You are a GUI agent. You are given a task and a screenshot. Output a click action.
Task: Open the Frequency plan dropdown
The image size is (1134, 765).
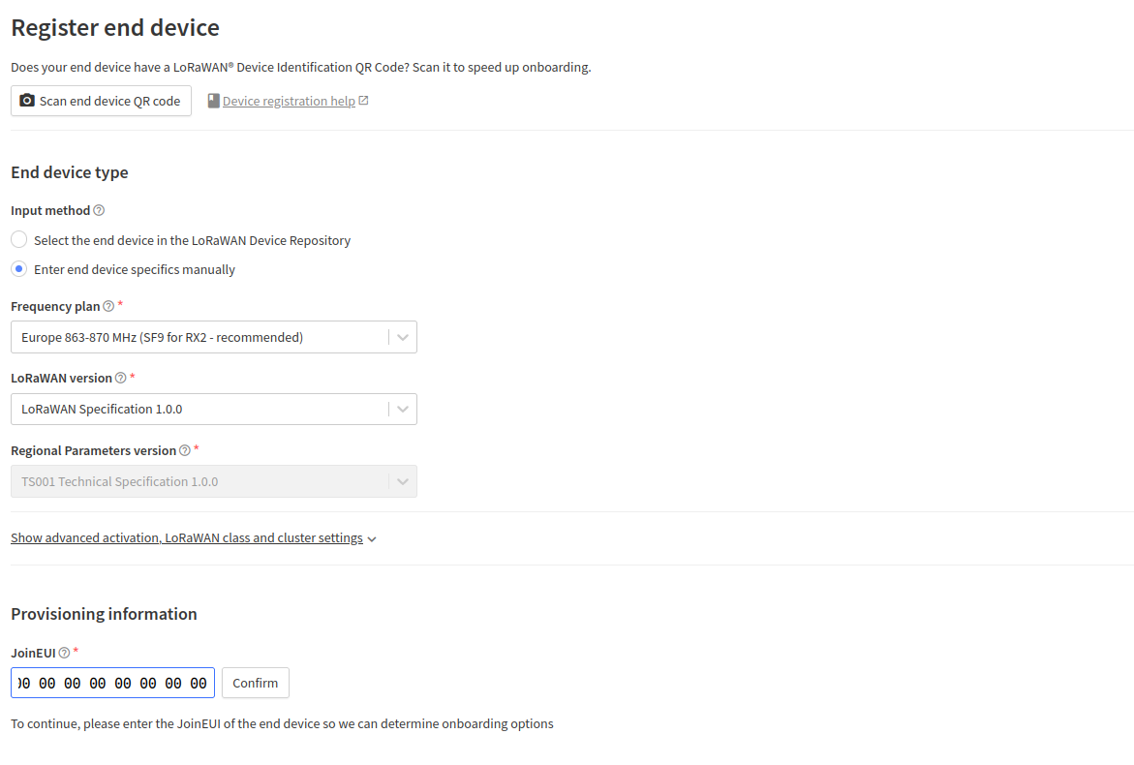[214, 337]
